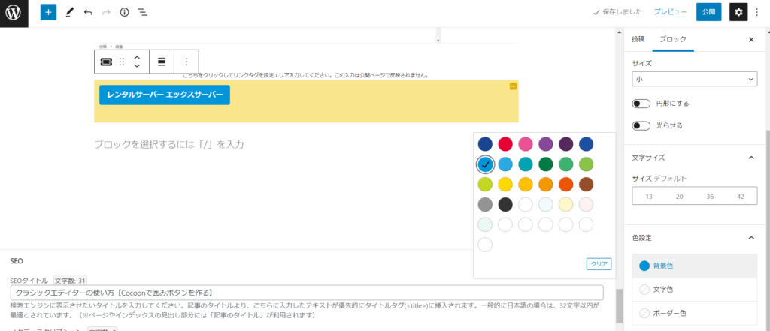Close the settings sidebar with X
770x331 pixels.
[x=751, y=40]
